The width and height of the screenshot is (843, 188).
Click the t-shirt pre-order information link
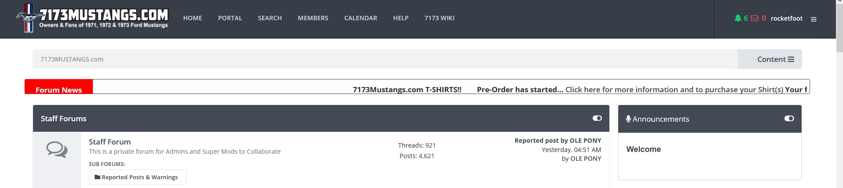[674, 90]
